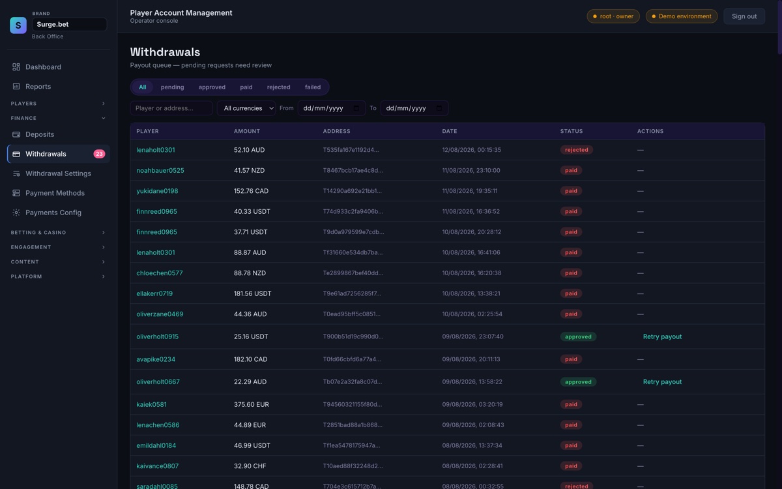Open player avapike0234 profile link
This screenshot has height=489, width=782.
pyautogui.click(x=156, y=359)
